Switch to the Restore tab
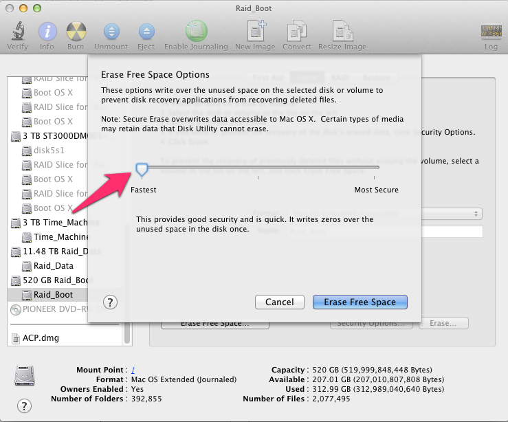The height and width of the screenshot is (422, 508). [377, 78]
